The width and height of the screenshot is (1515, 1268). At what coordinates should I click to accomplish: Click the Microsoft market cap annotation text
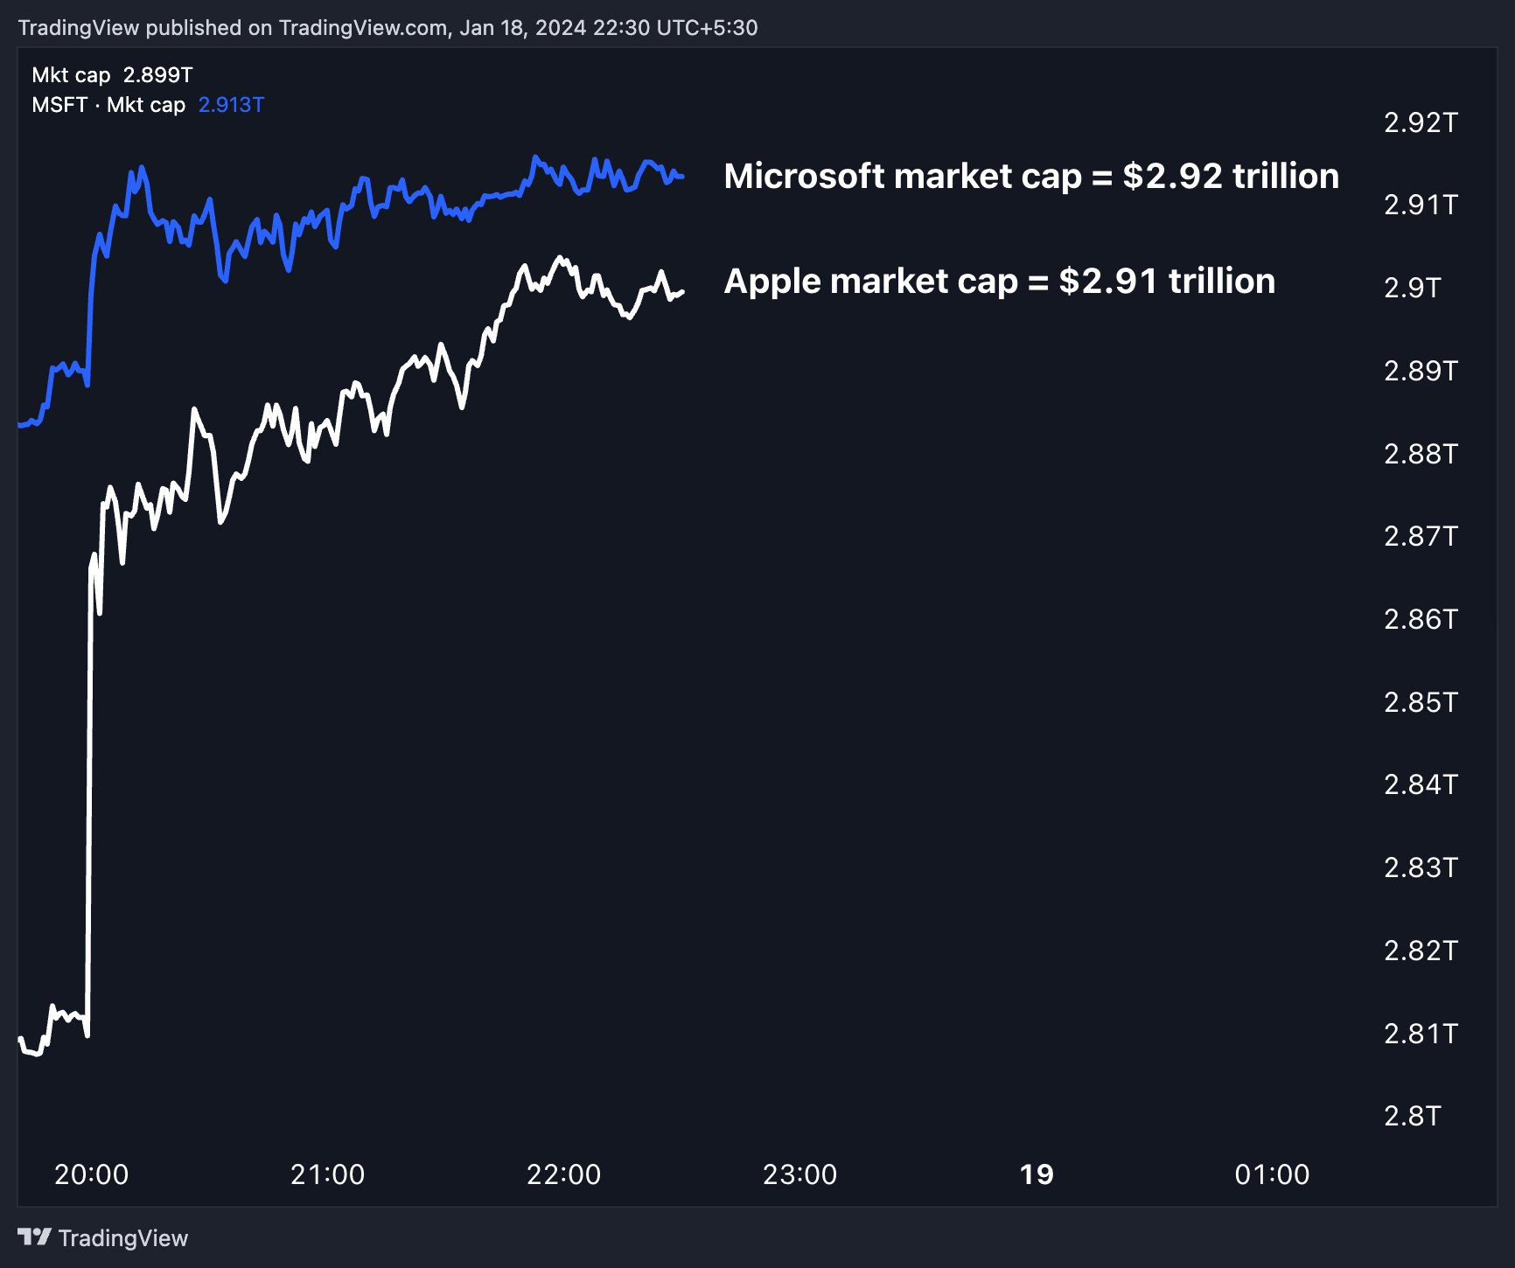[x=1030, y=177]
